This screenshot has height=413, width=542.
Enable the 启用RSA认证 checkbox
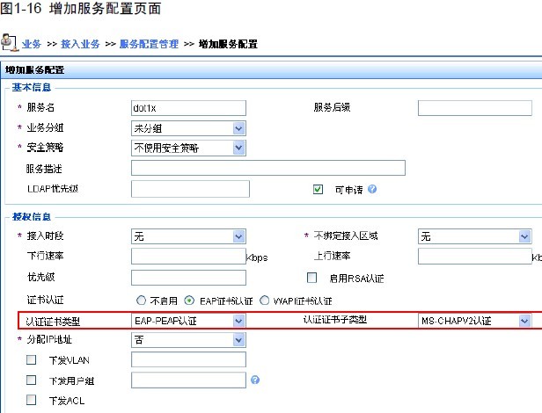pyautogui.click(x=311, y=278)
